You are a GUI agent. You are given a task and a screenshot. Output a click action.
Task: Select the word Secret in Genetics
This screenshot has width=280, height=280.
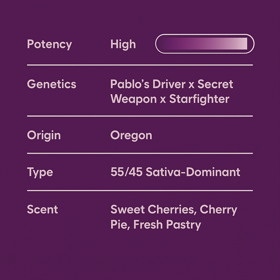coord(215,84)
